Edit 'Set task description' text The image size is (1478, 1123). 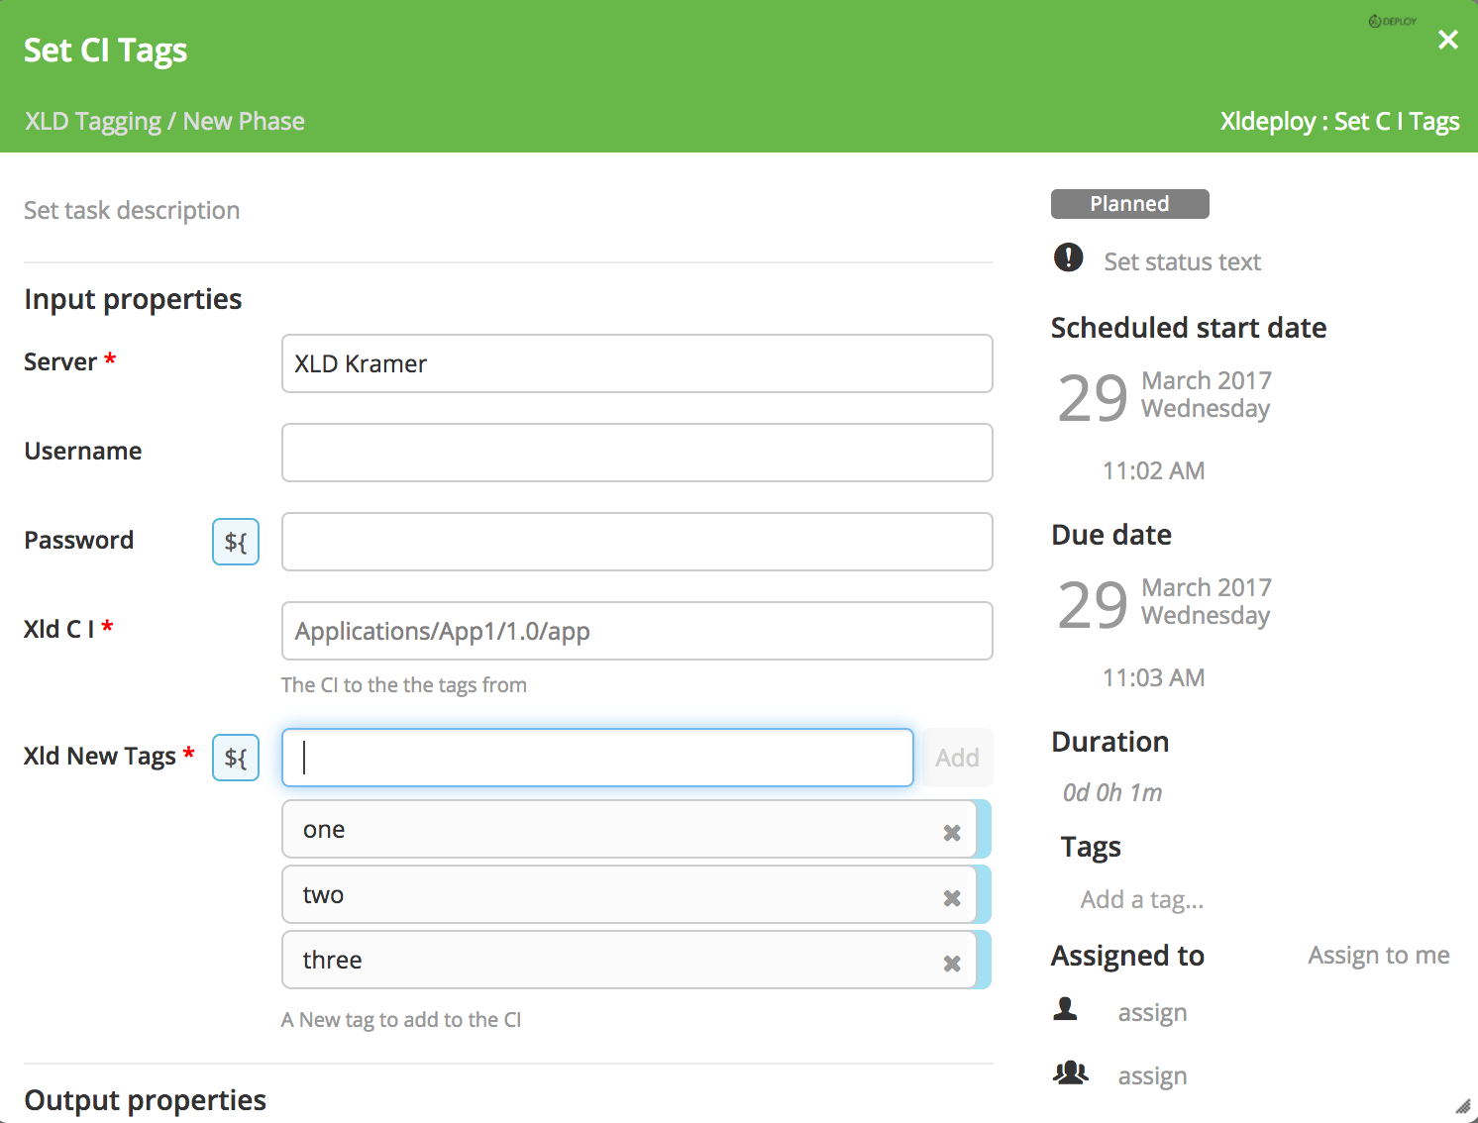132,210
